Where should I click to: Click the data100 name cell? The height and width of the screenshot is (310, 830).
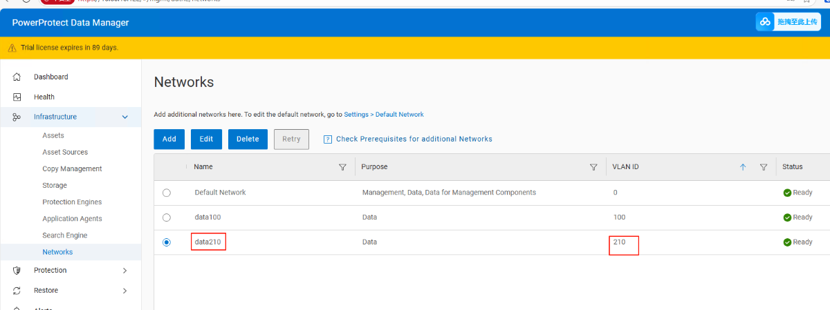tap(208, 217)
